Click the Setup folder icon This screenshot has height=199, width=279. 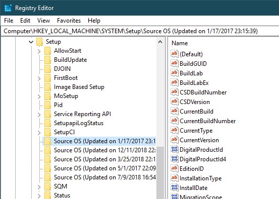pos(39,42)
